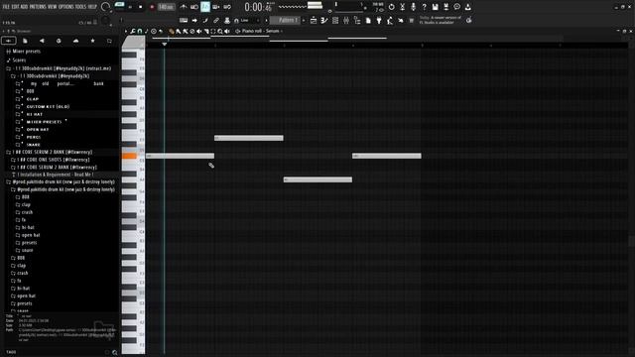Open the mixer faders icon in toolbar

click(x=346, y=20)
